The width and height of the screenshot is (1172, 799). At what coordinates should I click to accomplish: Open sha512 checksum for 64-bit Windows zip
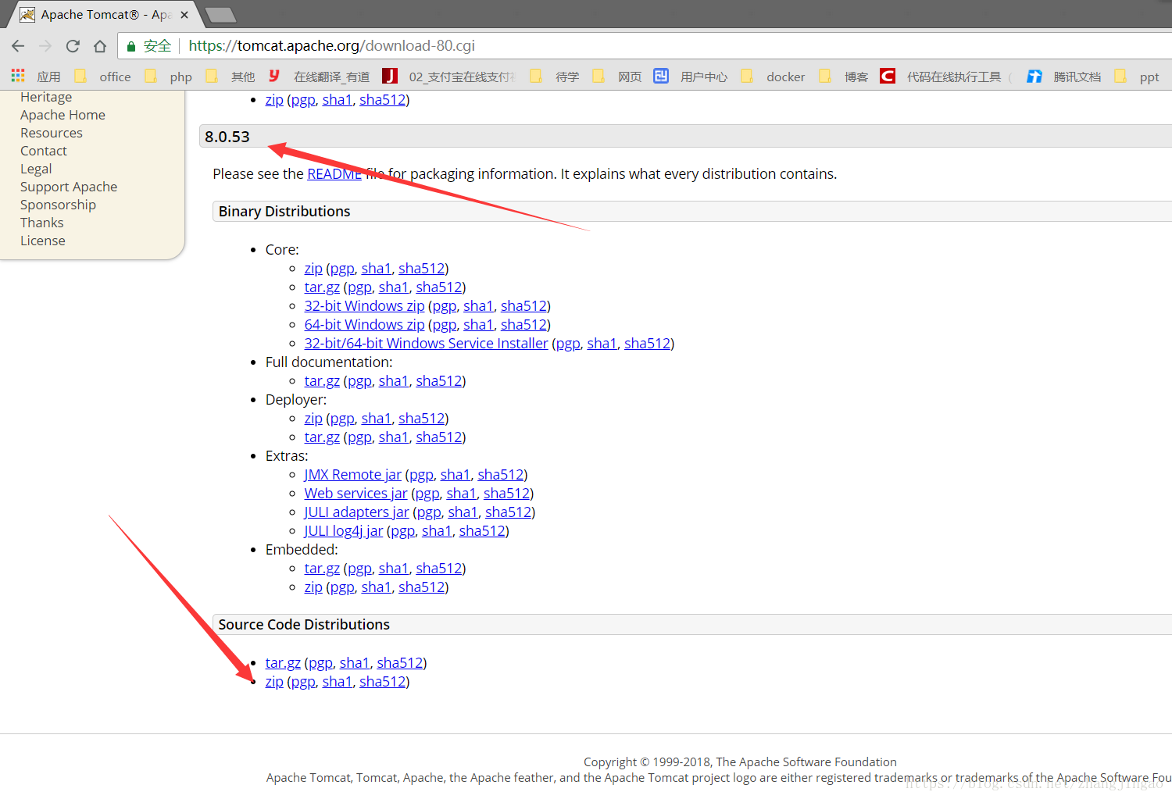tap(523, 325)
